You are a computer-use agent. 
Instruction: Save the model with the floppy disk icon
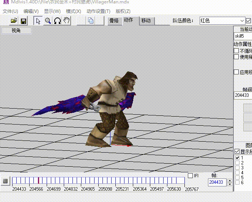pyautogui.click(x=24, y=21)
